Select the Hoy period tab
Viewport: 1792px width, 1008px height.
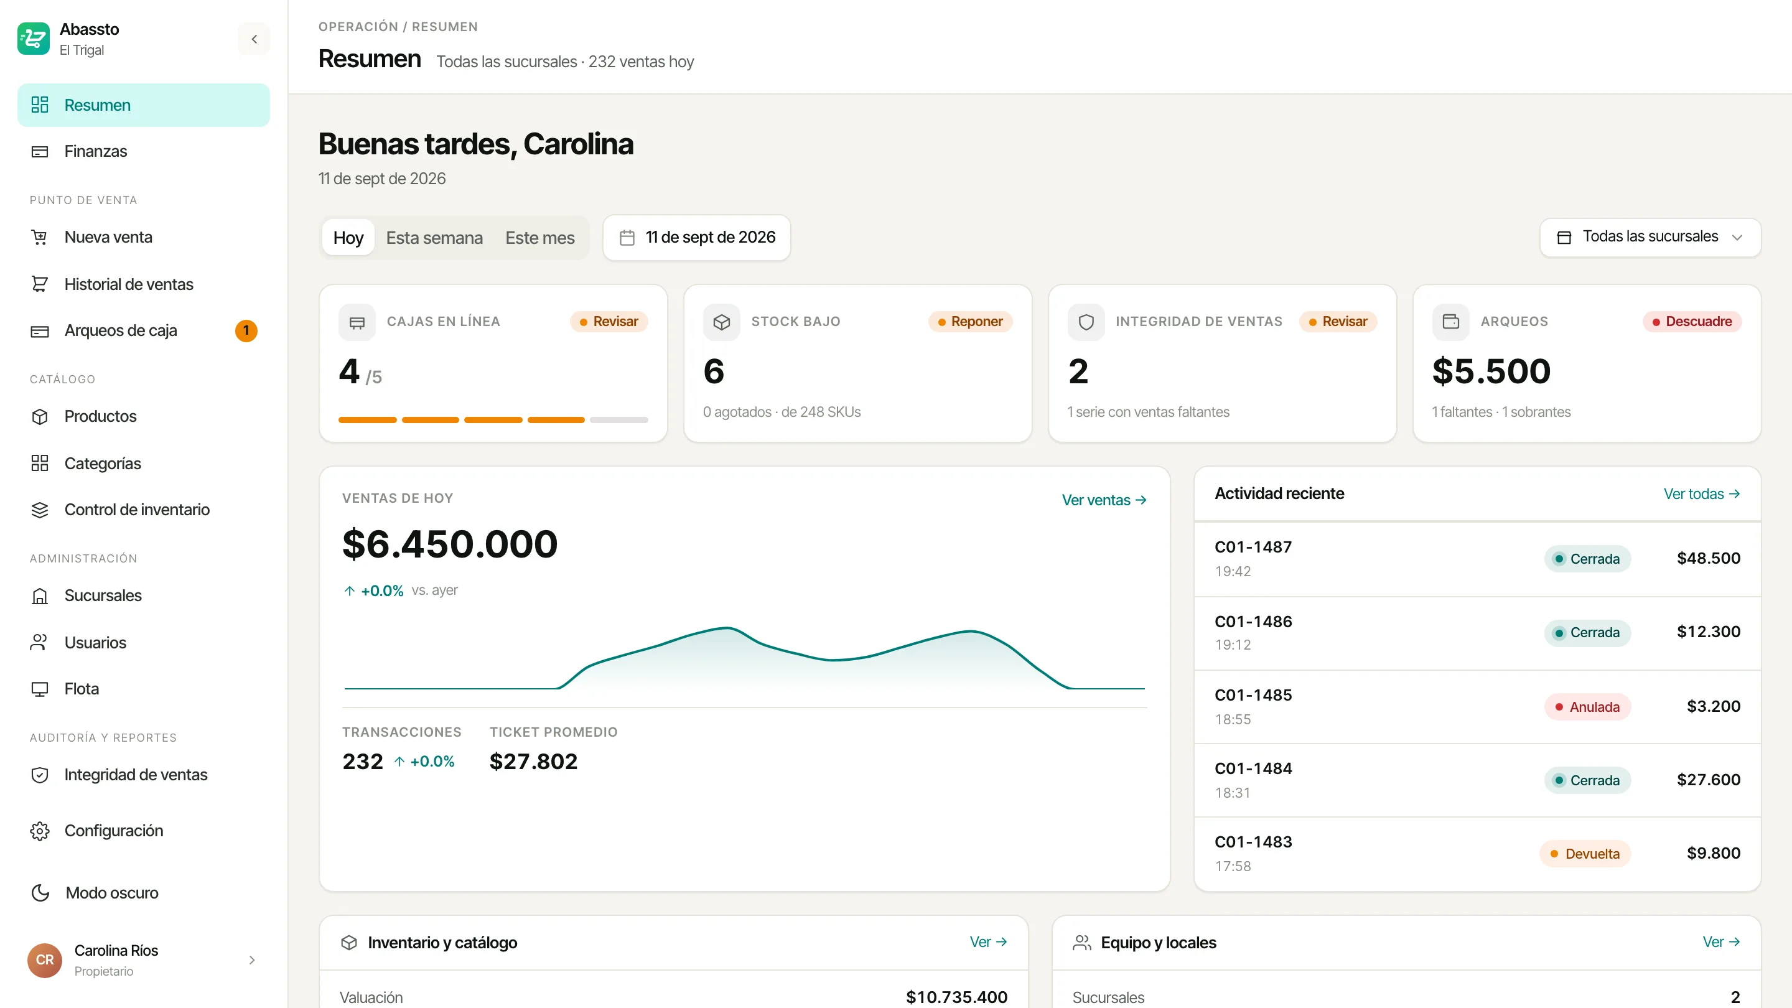point(348,238)
